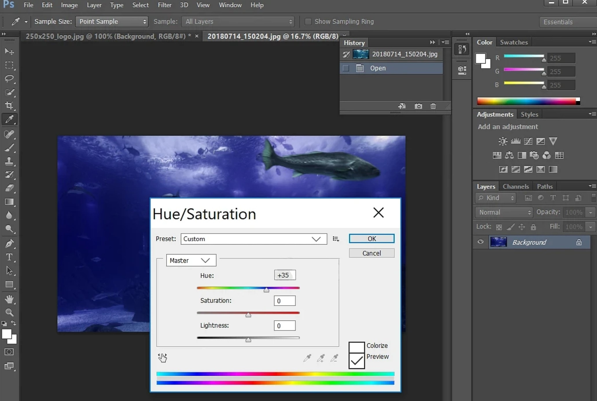The image size is (597, 401).
Task: Open the Filter menu
Action: tap(165, 5)
